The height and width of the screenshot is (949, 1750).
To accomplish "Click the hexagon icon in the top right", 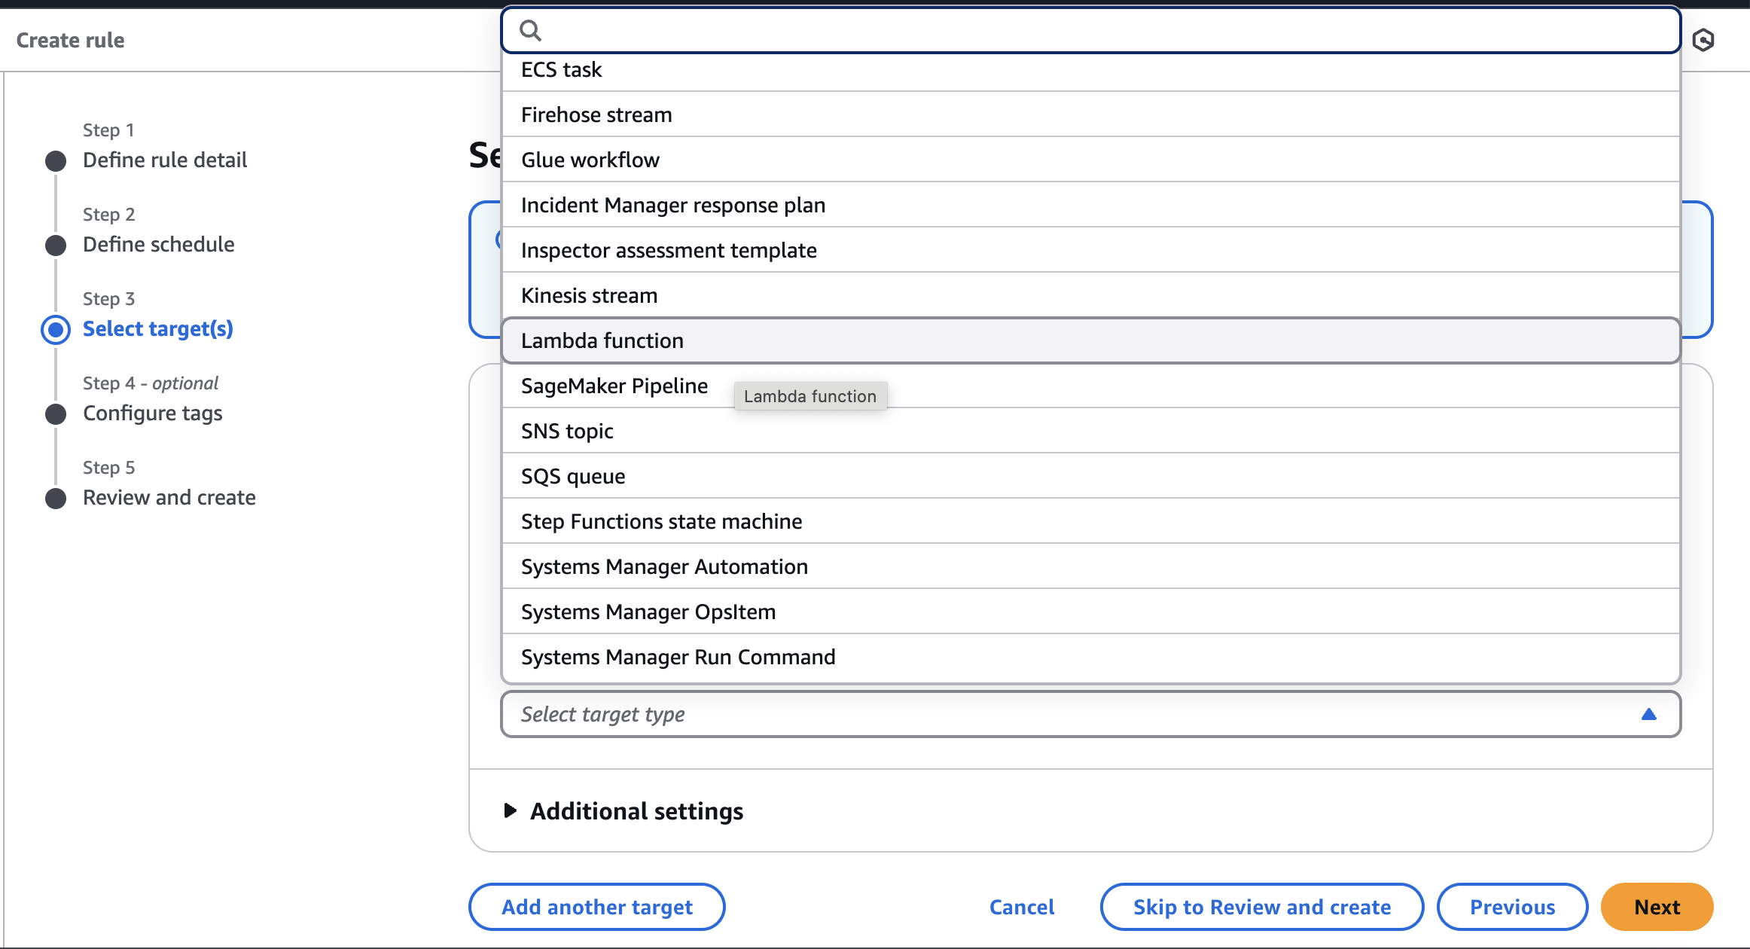I will pyautogui.click(x=1703, y=40).
